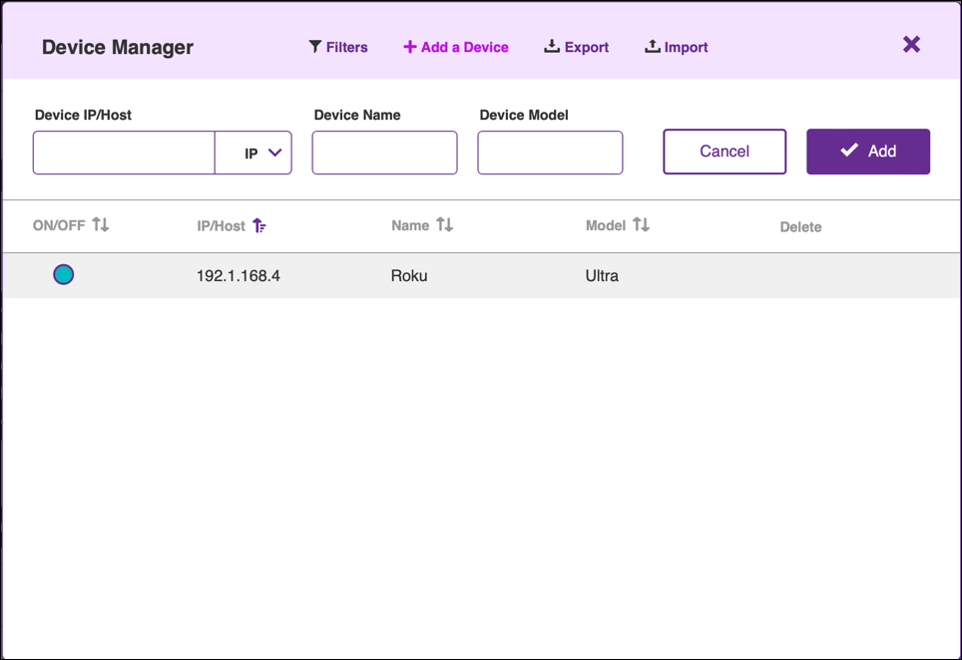962x660 pixels.
Task: Open the IP type dropdown
Action: click(x=253, y=152)
